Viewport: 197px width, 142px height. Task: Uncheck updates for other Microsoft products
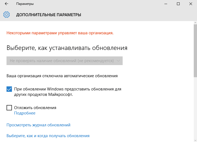[9, 89]
